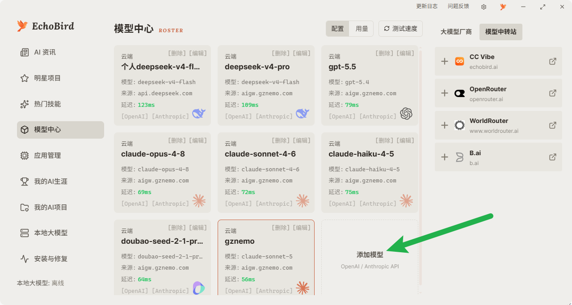Click the EchoBird logo in the sidebar

46,26
